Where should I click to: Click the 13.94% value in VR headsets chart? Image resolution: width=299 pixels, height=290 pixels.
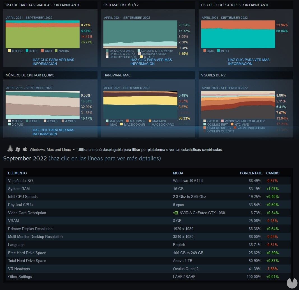[282, 118]
